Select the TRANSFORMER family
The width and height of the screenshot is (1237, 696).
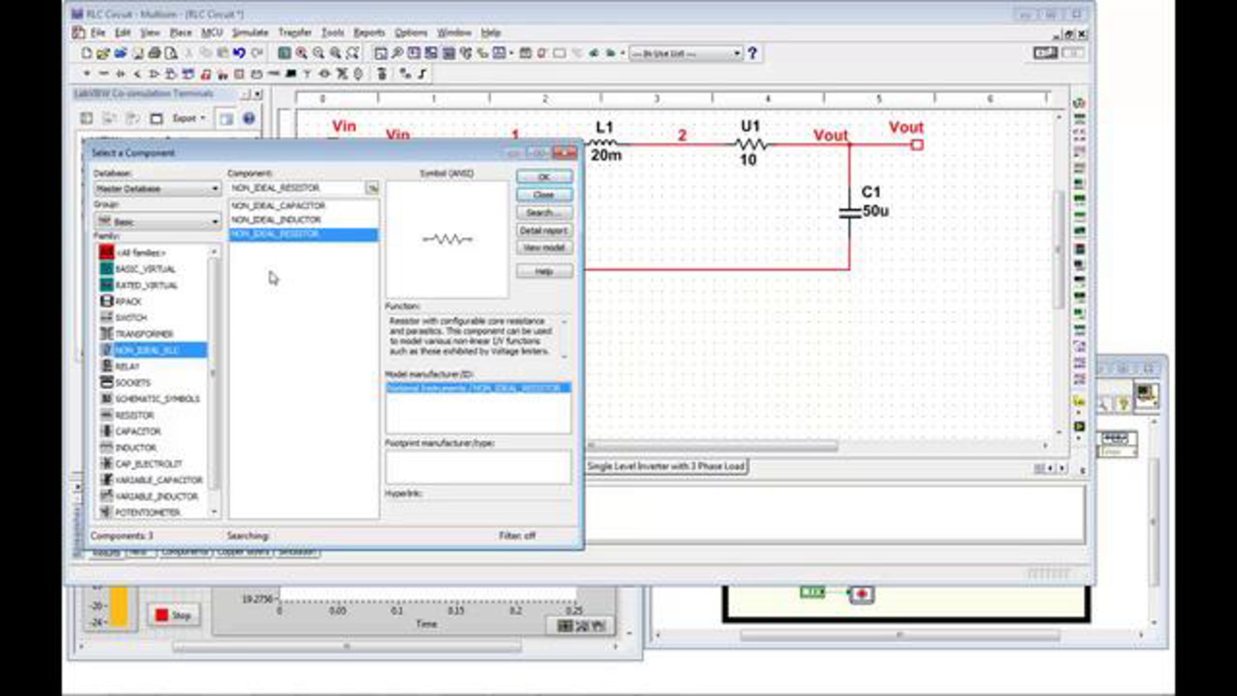pos(144,334)
